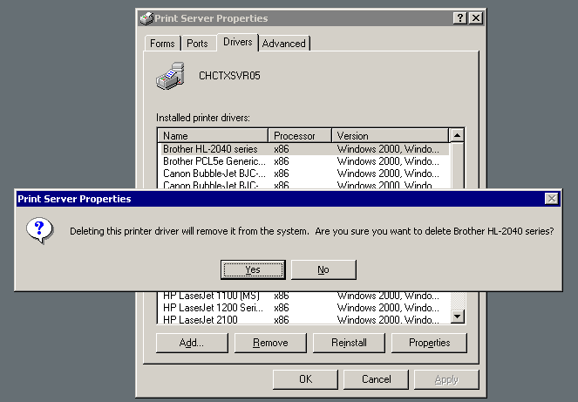Click the Remove driver button
578x402 pixels.
point(270,343)
